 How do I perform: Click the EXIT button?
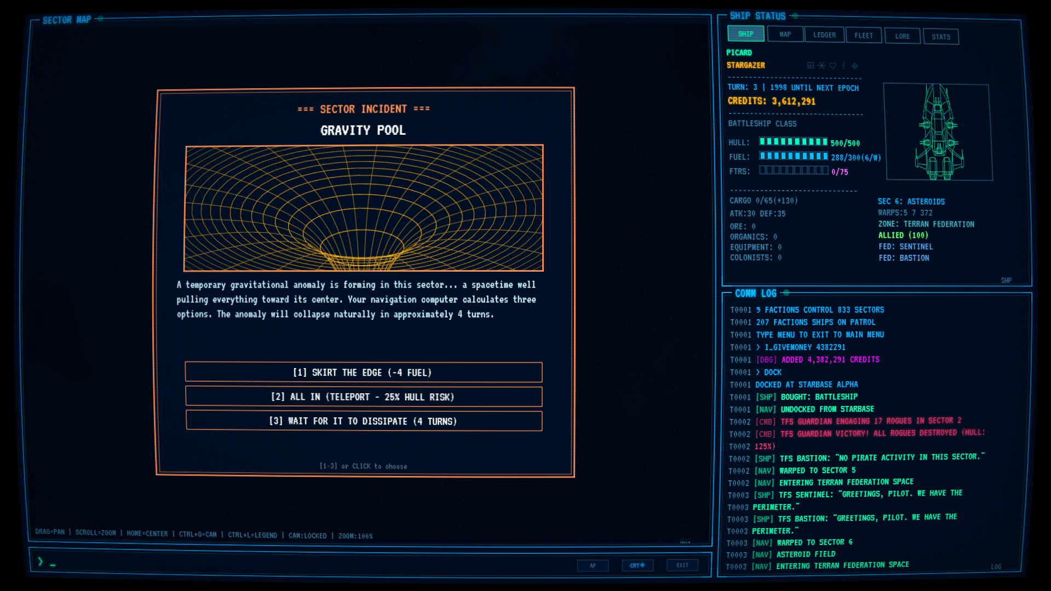(x=682, y=565)
